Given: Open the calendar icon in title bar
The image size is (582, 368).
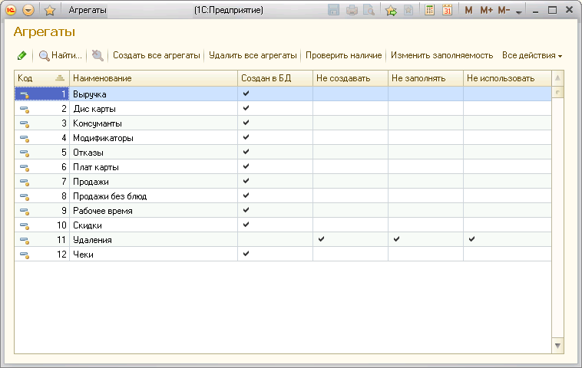Looking at the screenshot, I should click(448, 11).
